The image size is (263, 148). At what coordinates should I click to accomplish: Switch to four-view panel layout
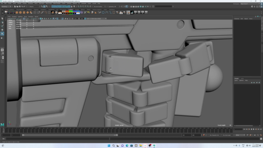[x=2, y=54]
